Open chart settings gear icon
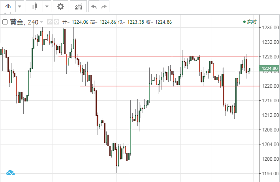Screen dimensions: 280x182 pyautogui.click(x=60, y=6)
